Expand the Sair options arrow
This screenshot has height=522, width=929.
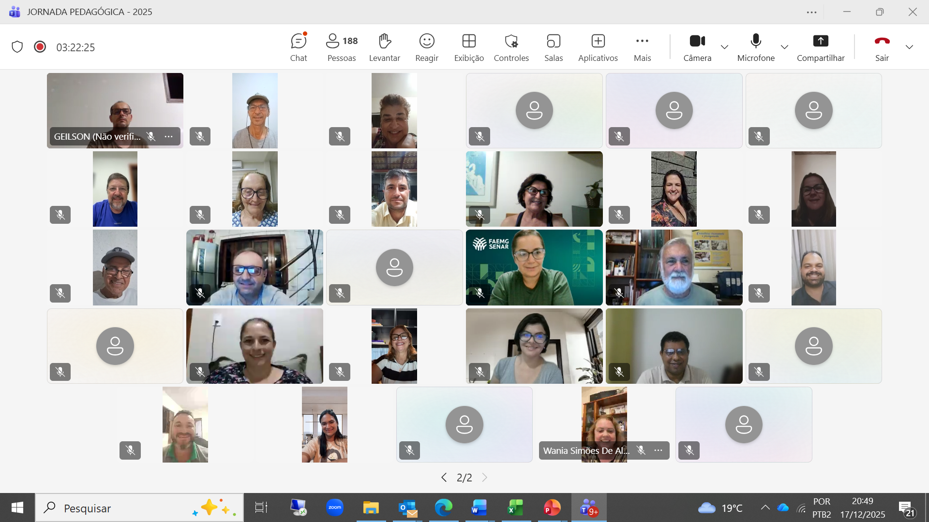pos(909,47)
